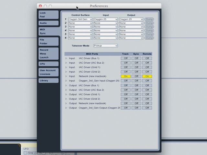Open the Look Feel preferences tab
Viewport: 207px width, 155px height.
(49, 15)
